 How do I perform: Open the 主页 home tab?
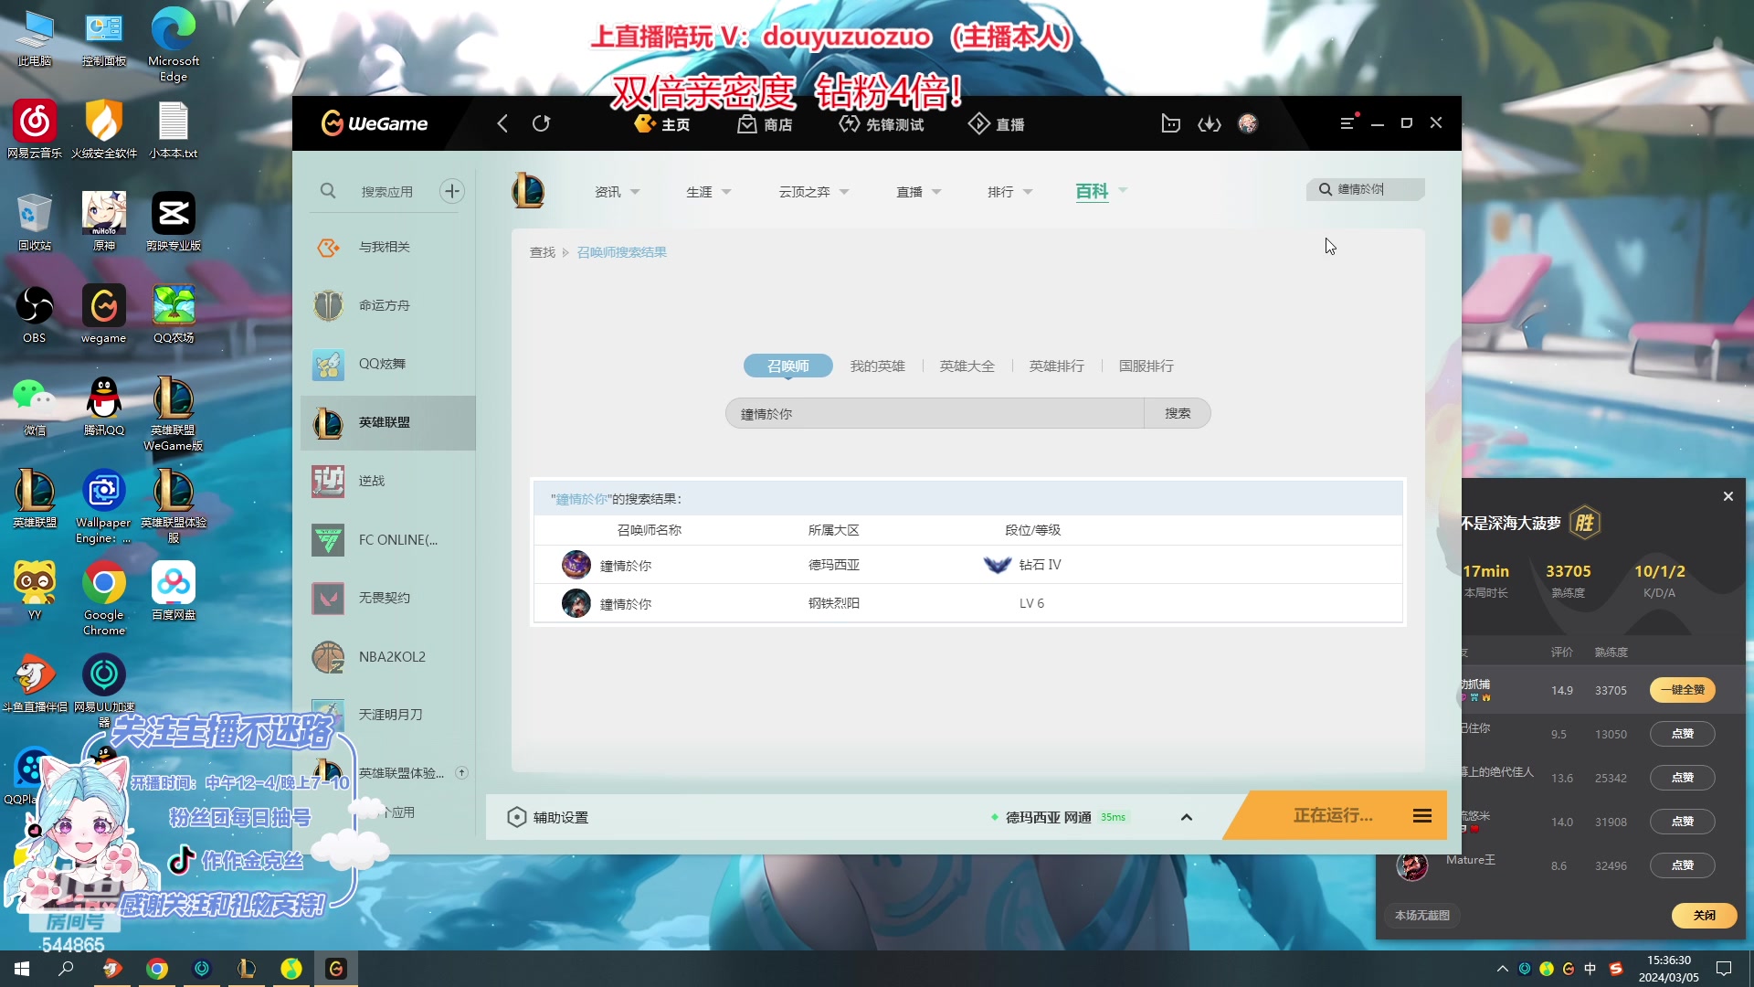(662, 124)
